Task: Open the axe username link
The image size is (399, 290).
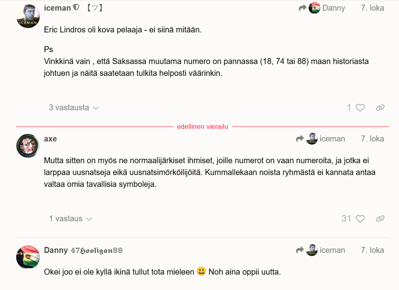Action: [51, 139]
